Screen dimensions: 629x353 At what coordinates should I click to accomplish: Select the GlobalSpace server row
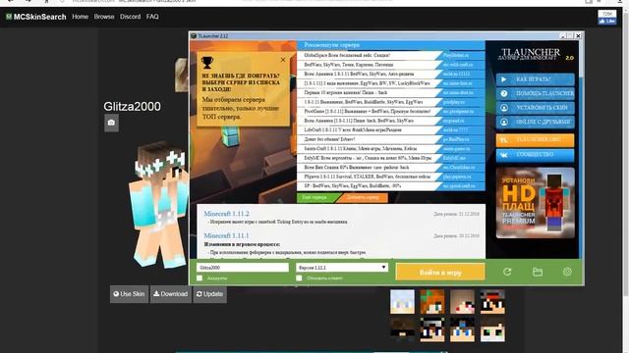391,55
